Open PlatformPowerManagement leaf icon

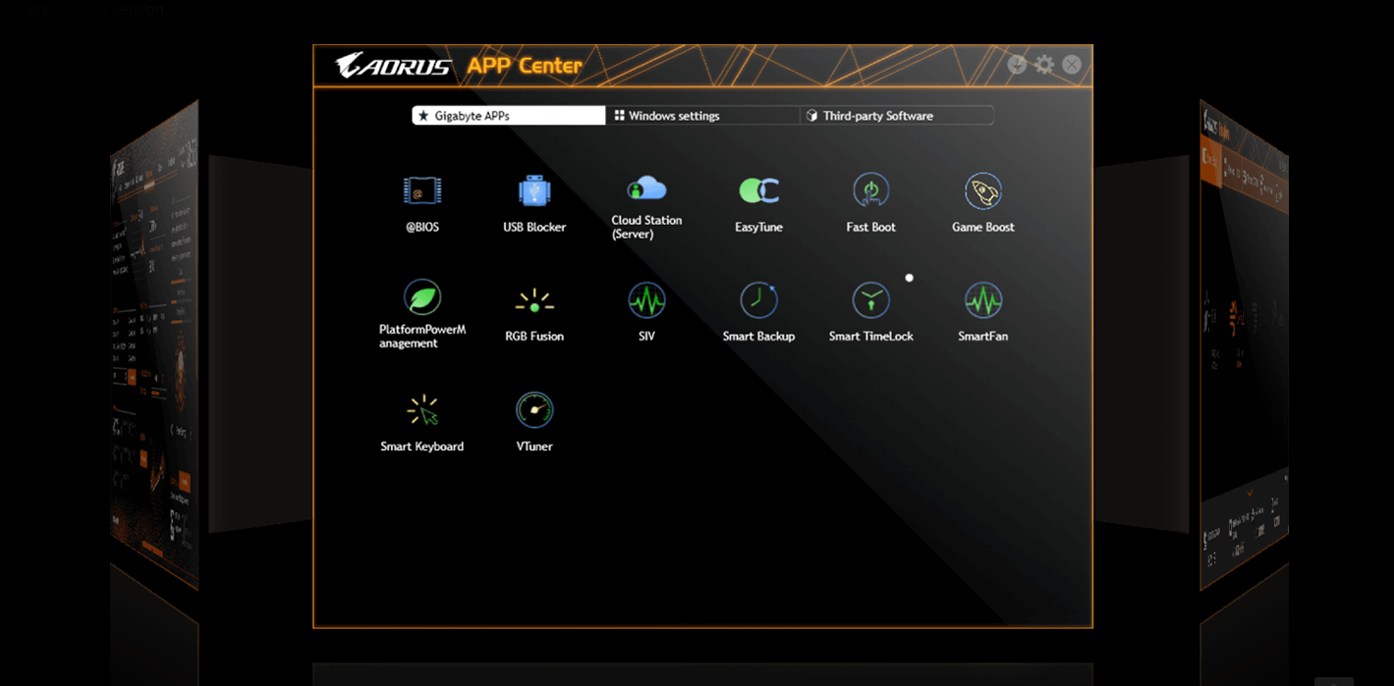(x=422, y=297)
